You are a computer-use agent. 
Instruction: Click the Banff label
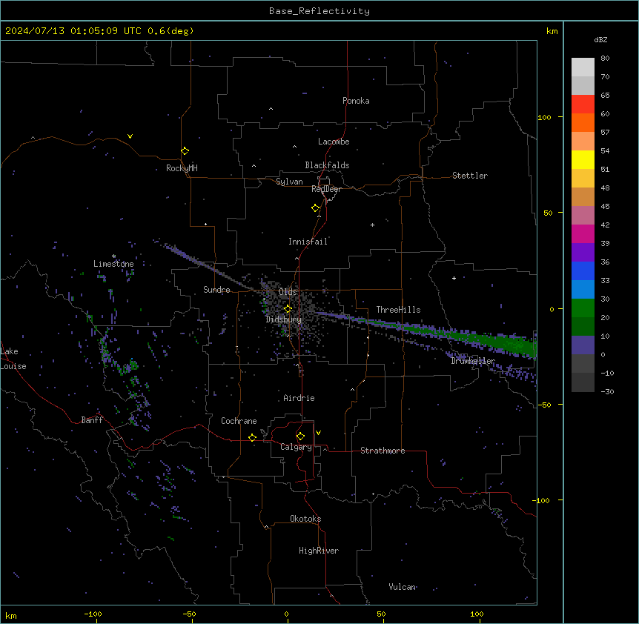[92, 420]
